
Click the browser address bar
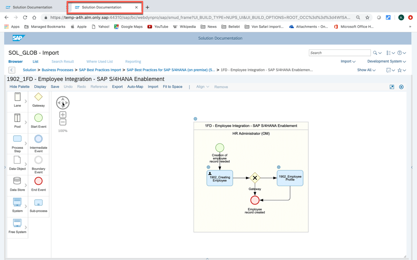[200, 17]
